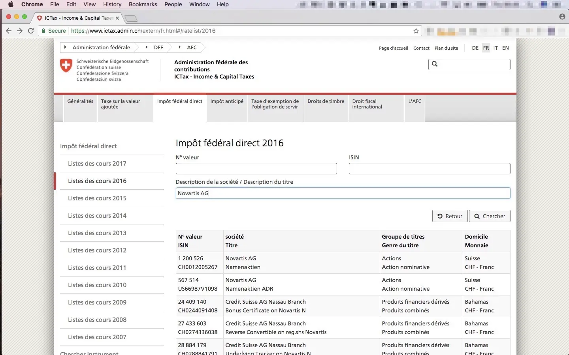Click the browser forward arrow
Viewport: 569px width, 355px height.
(20, 31)
